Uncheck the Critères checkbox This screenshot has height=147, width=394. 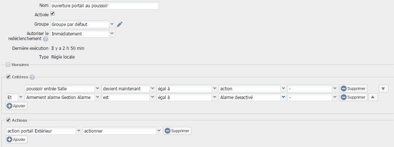[x=8, y=77]
